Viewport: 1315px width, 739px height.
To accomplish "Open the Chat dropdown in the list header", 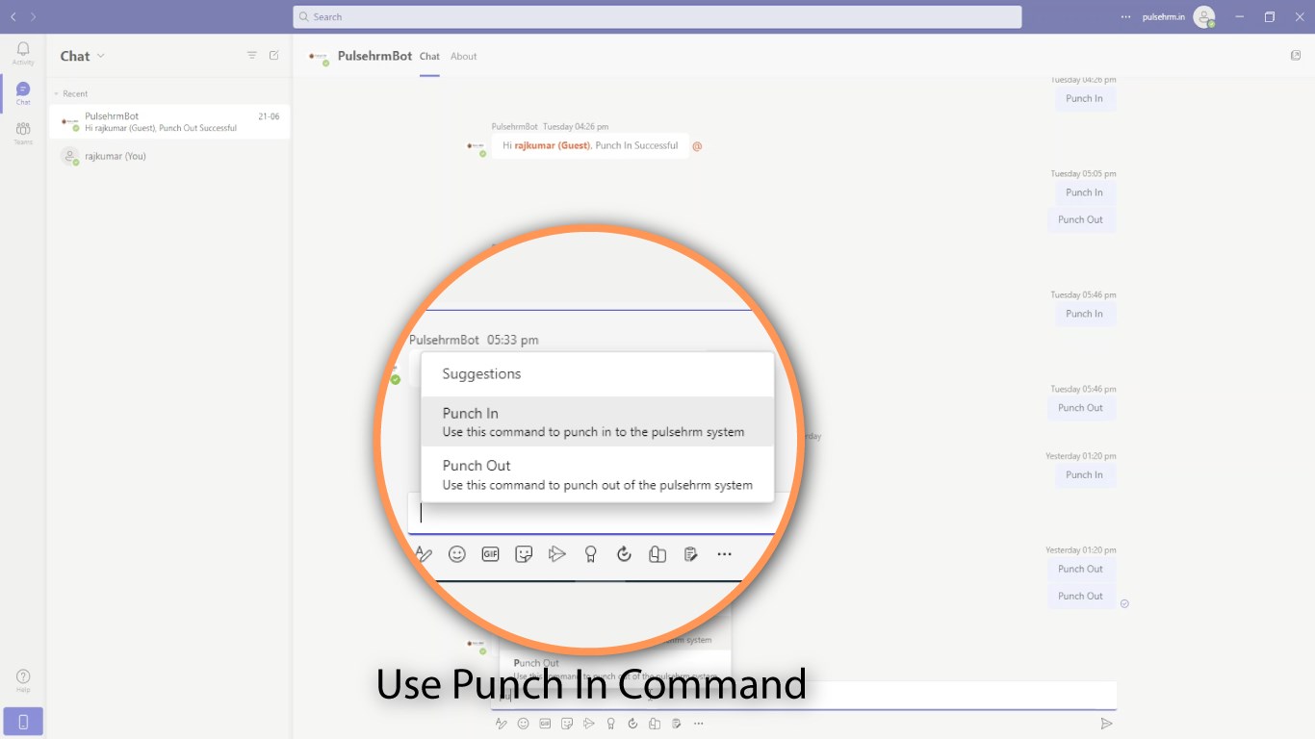I will coord(101,56).
